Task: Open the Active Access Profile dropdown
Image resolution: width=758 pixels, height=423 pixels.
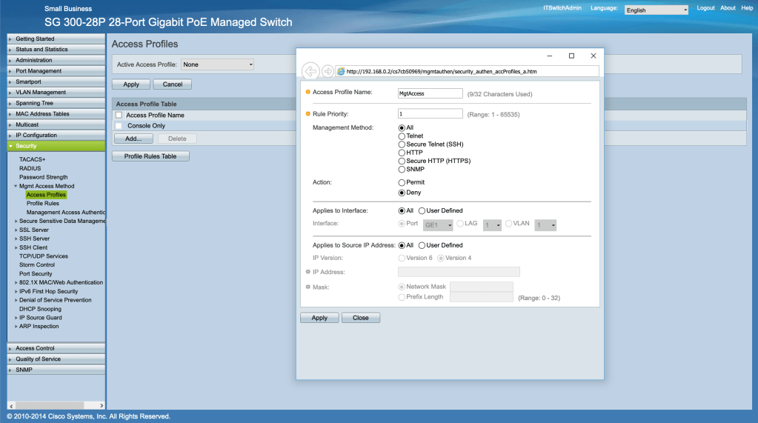Action: 217,65
